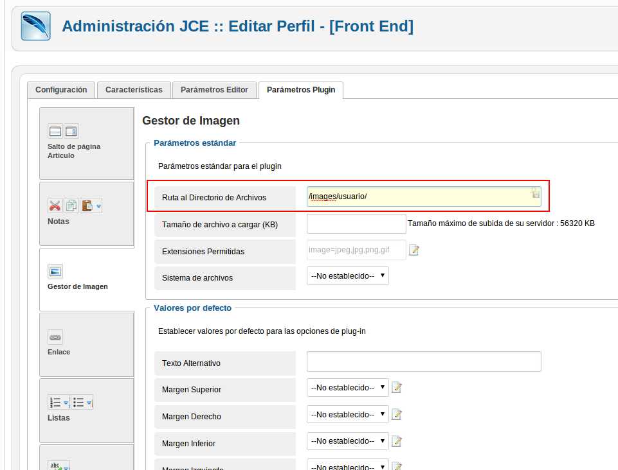
Task: Click the Tamaño máximo de subida server text
Action: tap(501, 223)
